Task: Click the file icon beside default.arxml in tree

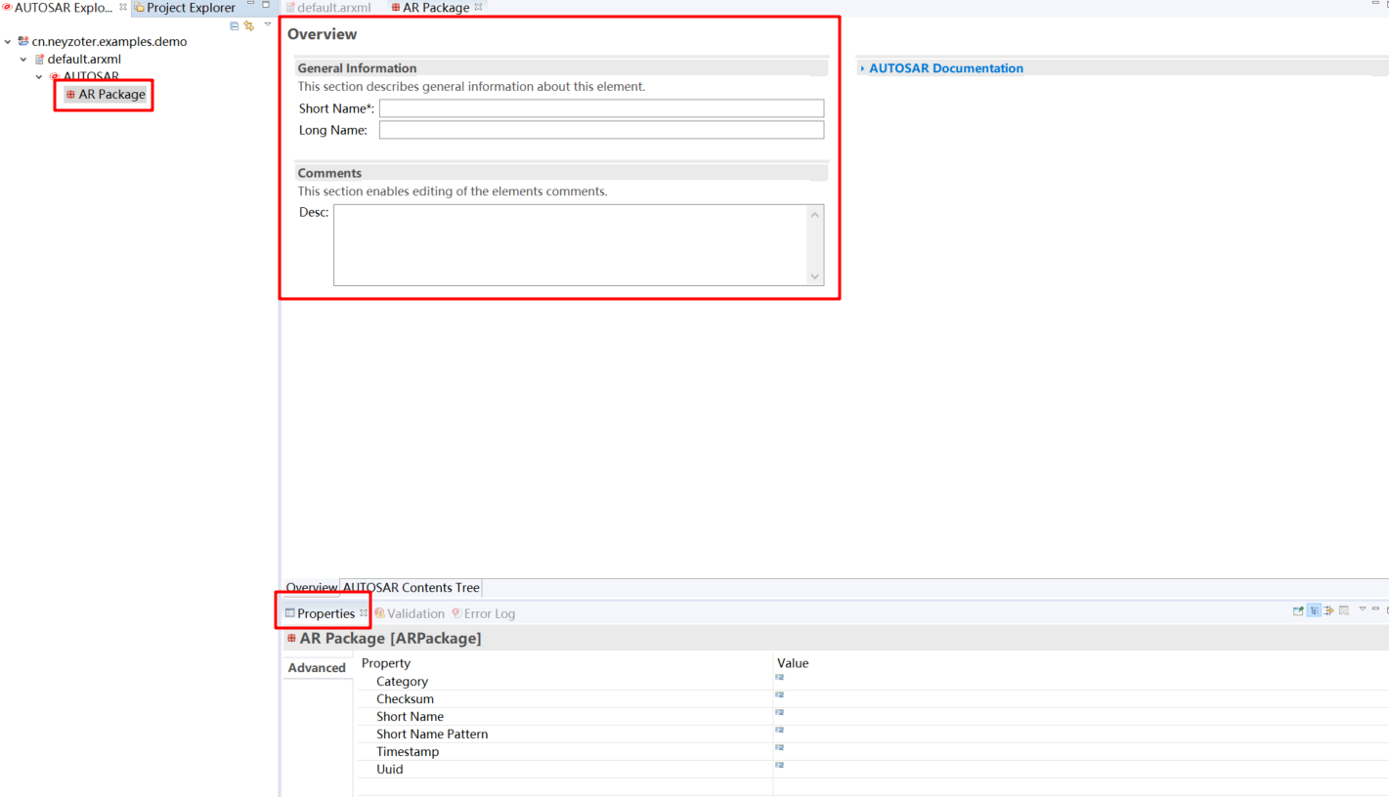Action: point(39,60)
